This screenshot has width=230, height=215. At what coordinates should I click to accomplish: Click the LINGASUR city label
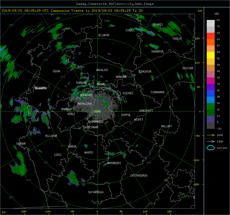coord(145,72)
